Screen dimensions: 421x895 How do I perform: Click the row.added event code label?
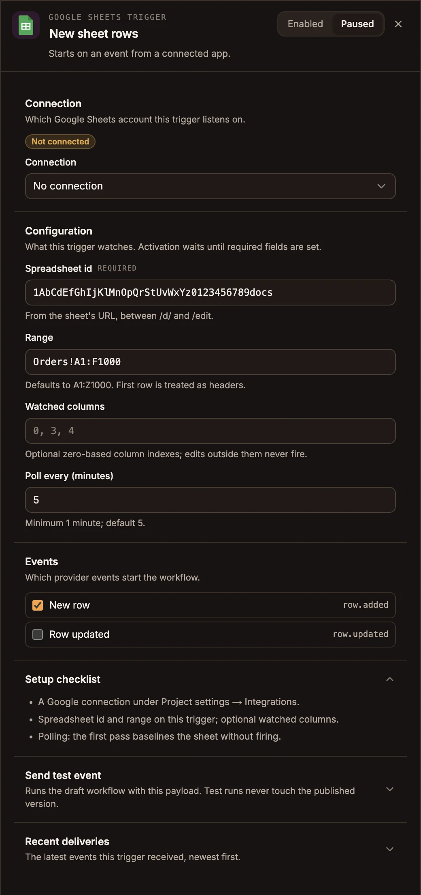pos(366,605)
